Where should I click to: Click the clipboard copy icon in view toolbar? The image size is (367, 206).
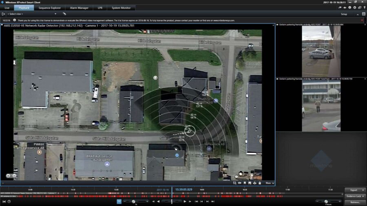(x=260, y=183)
